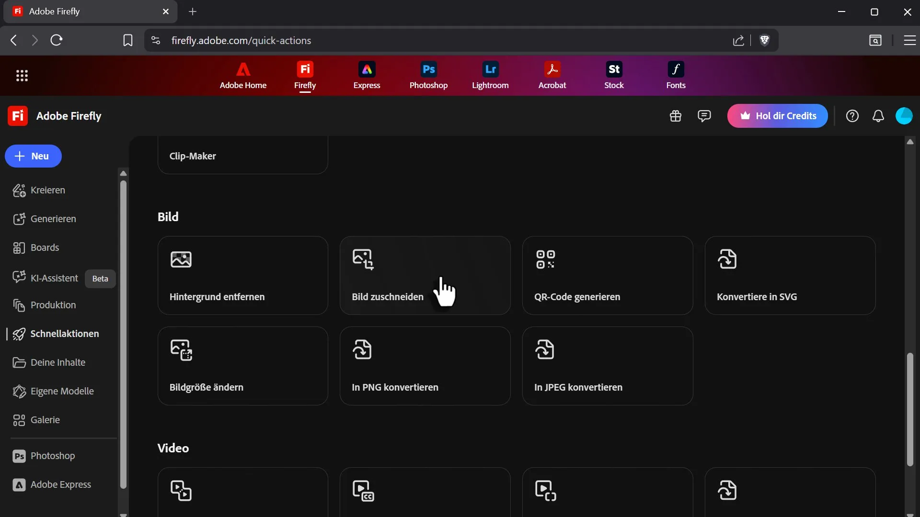The image size is (920, 517).
Task: Select QR-Code generieren card
Action: point(608,275)
